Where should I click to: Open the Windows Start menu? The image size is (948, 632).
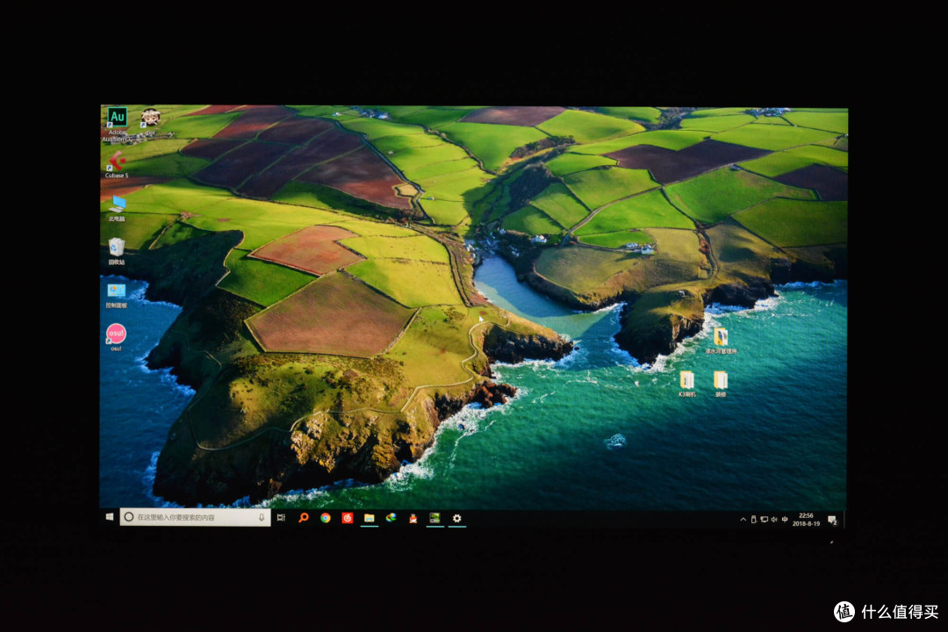pyautogui.click(x=110, y=517)
